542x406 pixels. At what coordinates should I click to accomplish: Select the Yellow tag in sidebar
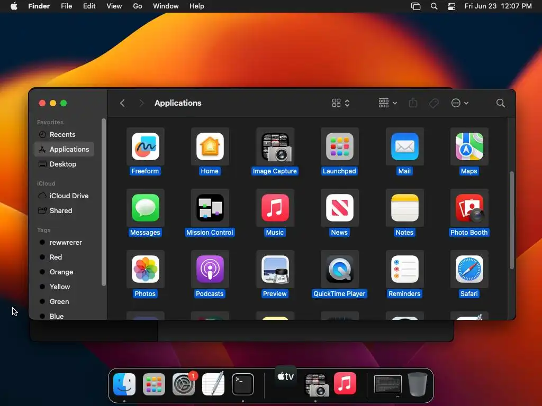point(64,287)
